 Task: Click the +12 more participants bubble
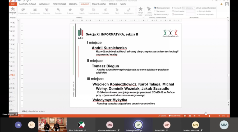18,125
